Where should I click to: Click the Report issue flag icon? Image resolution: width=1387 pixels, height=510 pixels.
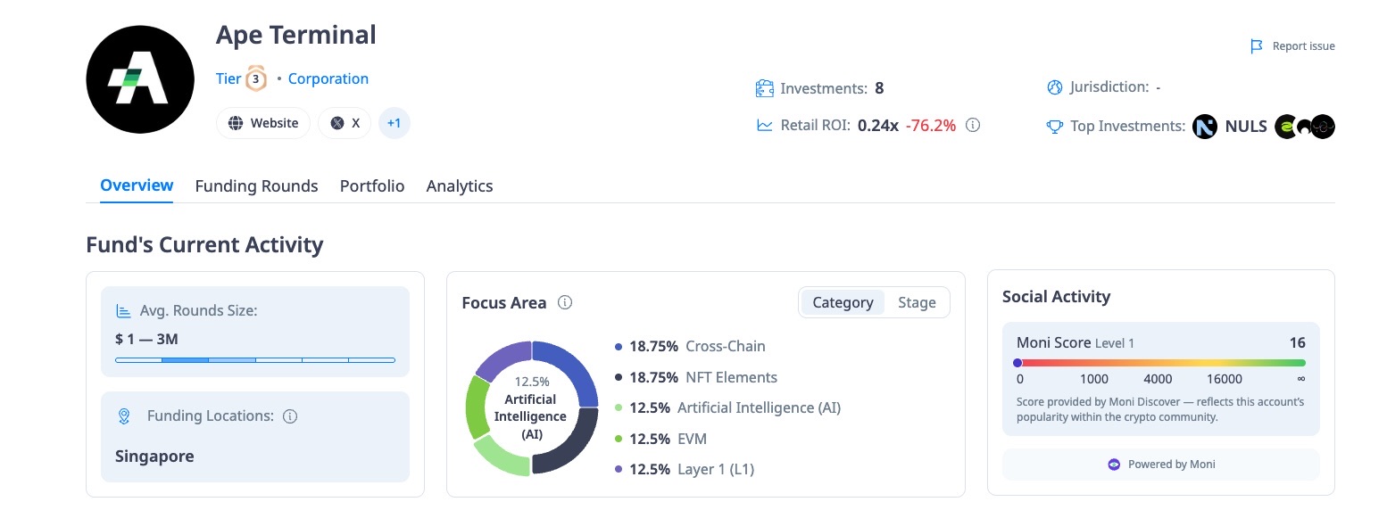pos(1257,46)
